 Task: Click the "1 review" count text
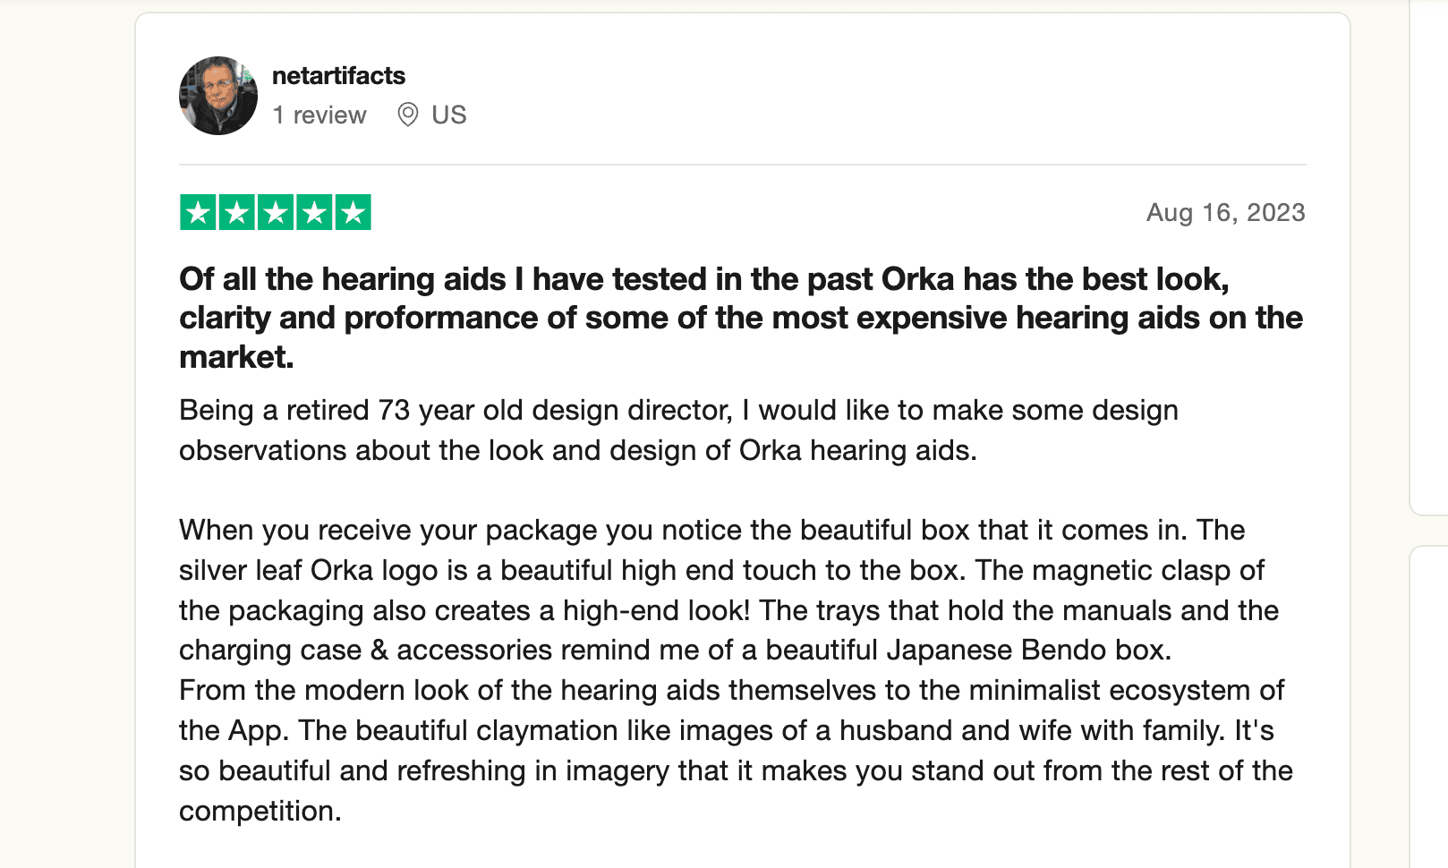[x=319, y=115]
